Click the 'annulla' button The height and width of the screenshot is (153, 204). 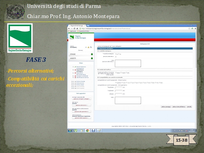[189, 107]
